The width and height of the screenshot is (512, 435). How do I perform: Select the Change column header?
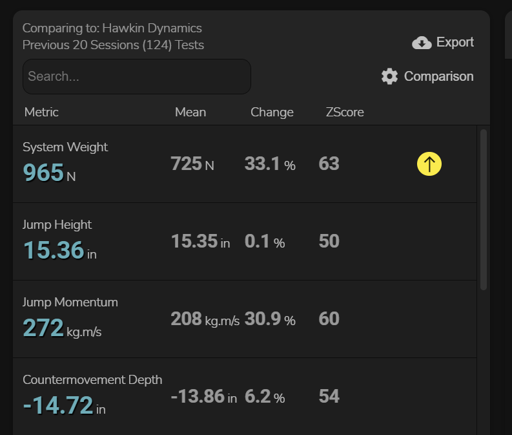[272, 112]
